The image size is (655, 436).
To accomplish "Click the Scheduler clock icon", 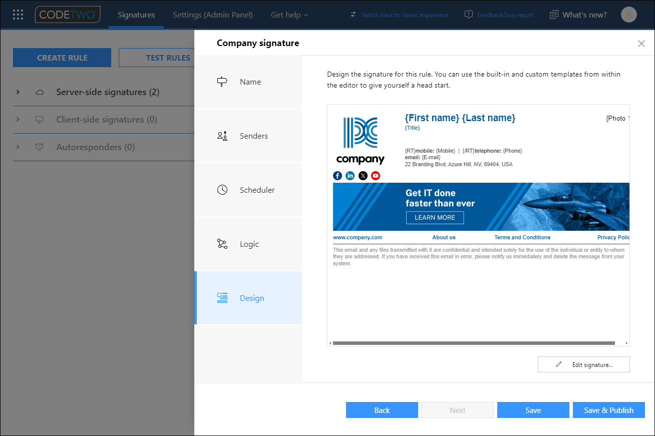I will click(222, 190).
